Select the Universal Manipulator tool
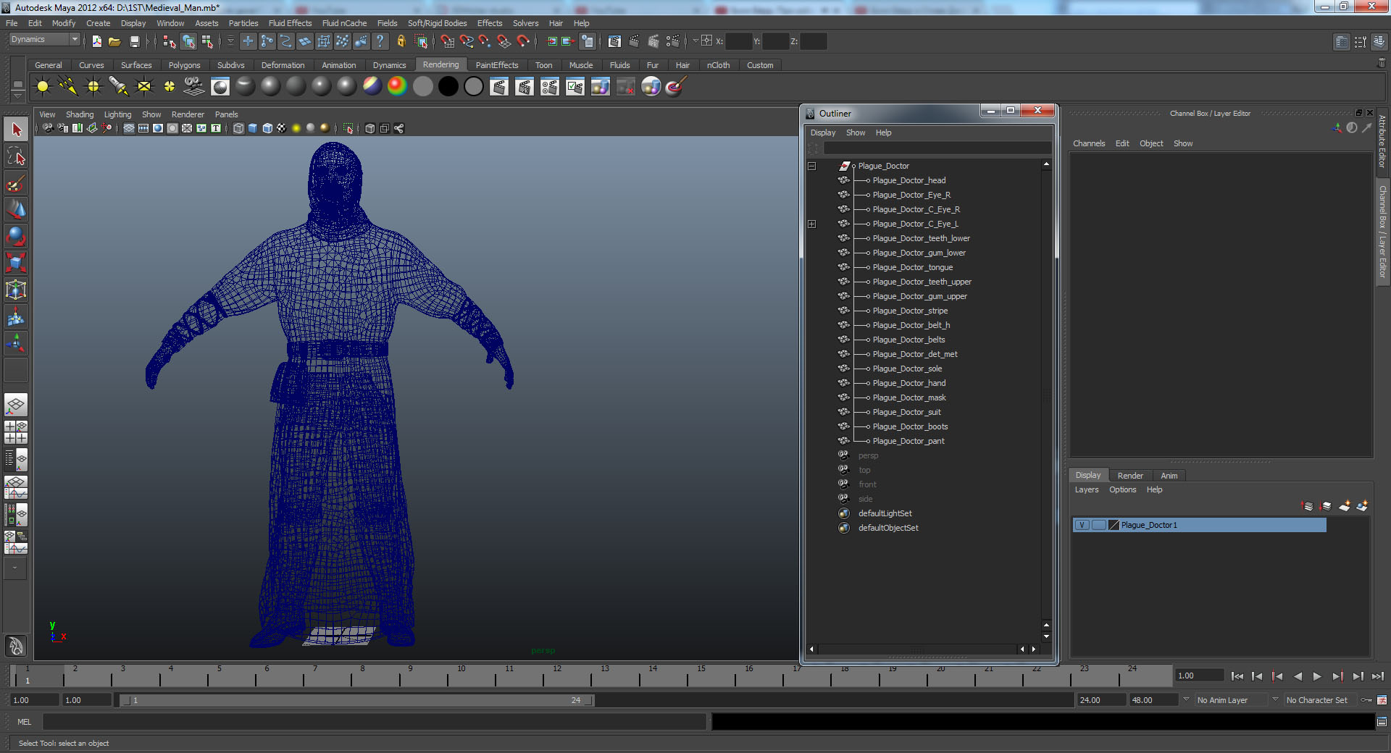1391x753 pixels. point(16,290)
